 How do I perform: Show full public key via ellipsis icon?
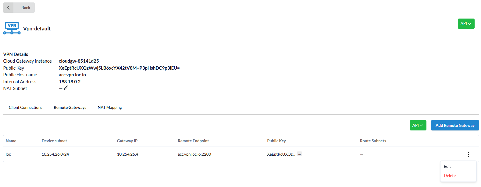(x=299, y=154)
